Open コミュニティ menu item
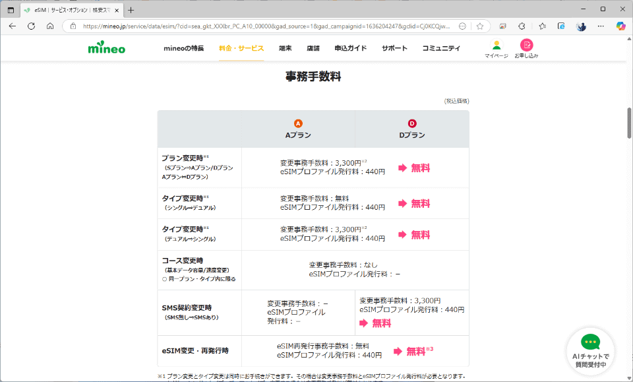Image resolution: width=633 pixels, height=382 pixels. click(441, 48)
